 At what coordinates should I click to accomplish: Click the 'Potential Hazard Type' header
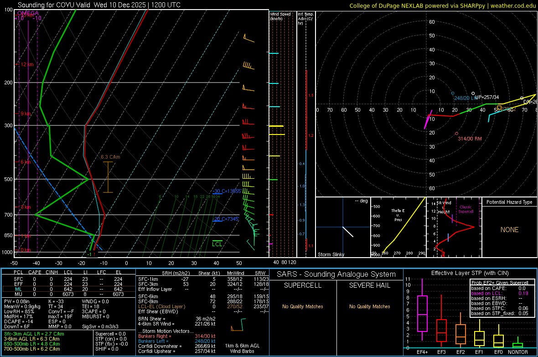(x=509, y=202)
